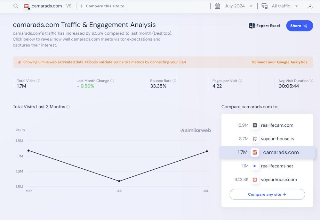Click the blue Share button
Viewport: 320px width, 220px height.
pyautogui.click(x=299, y=26)
